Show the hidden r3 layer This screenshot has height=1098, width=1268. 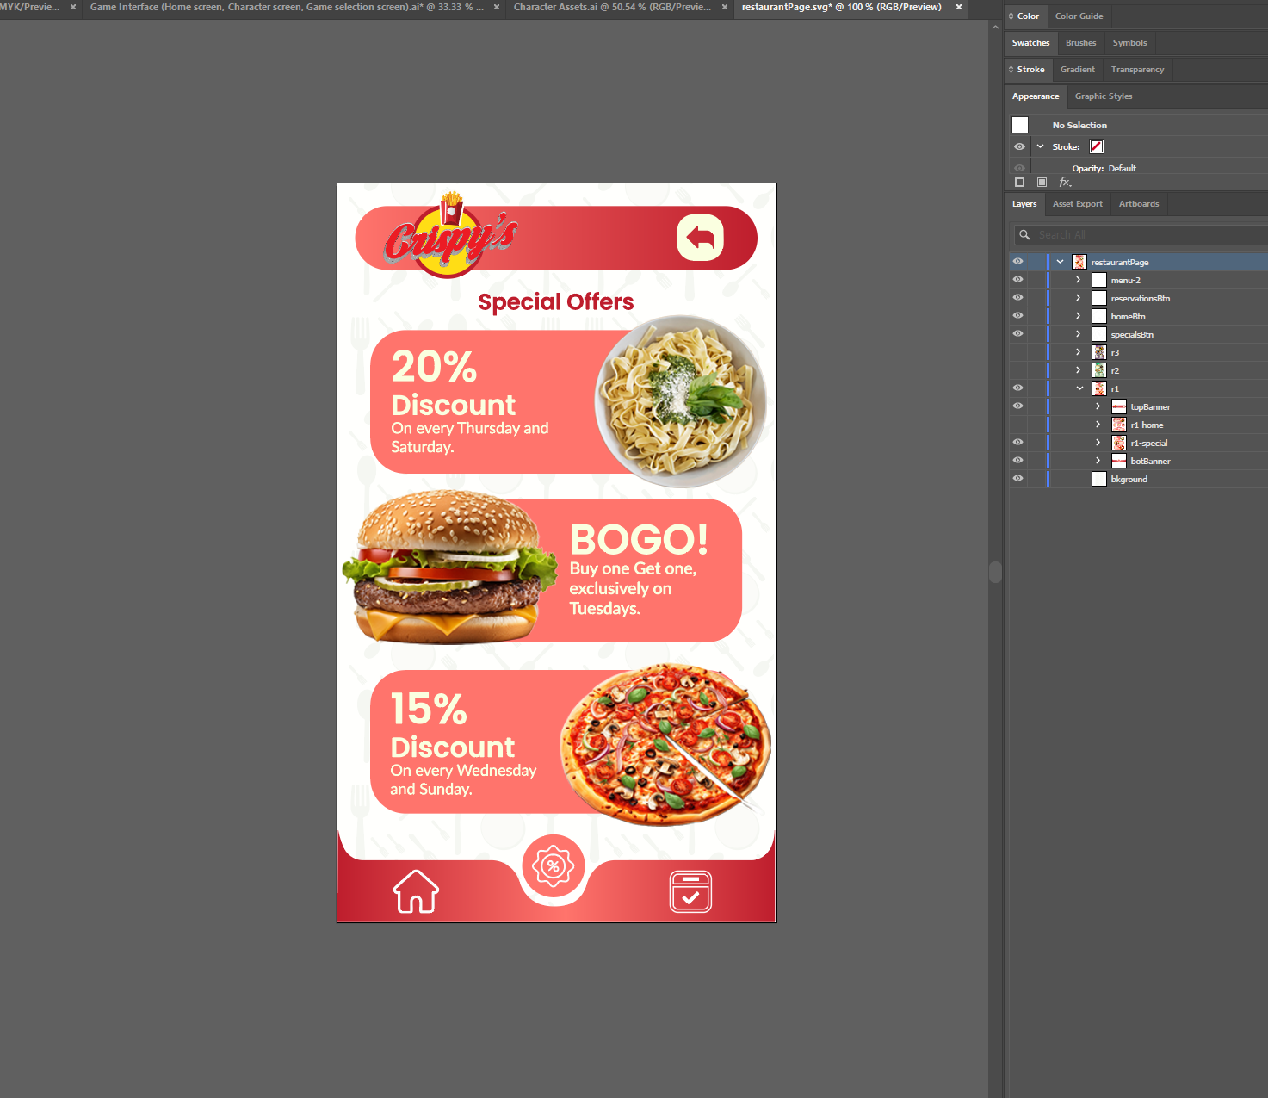(x=1018, y=352)
